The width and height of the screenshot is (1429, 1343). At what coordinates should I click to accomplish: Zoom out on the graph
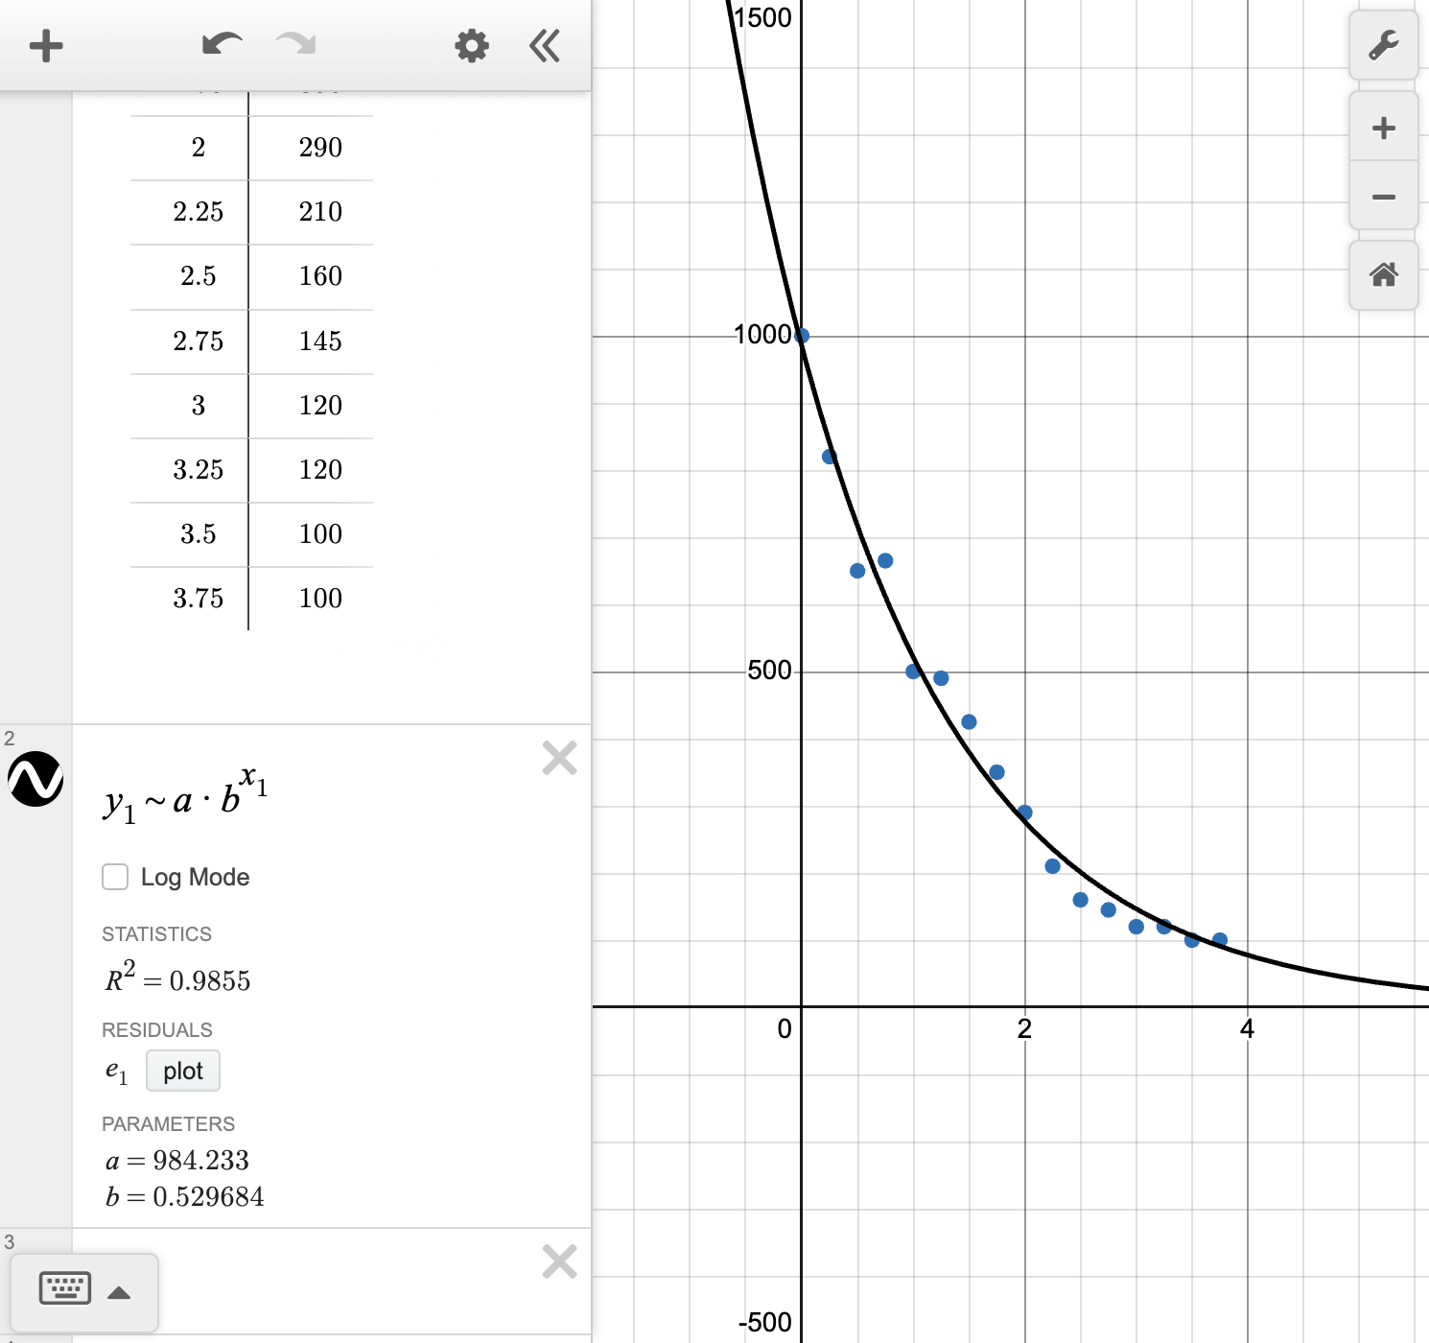coord(1382,196)
